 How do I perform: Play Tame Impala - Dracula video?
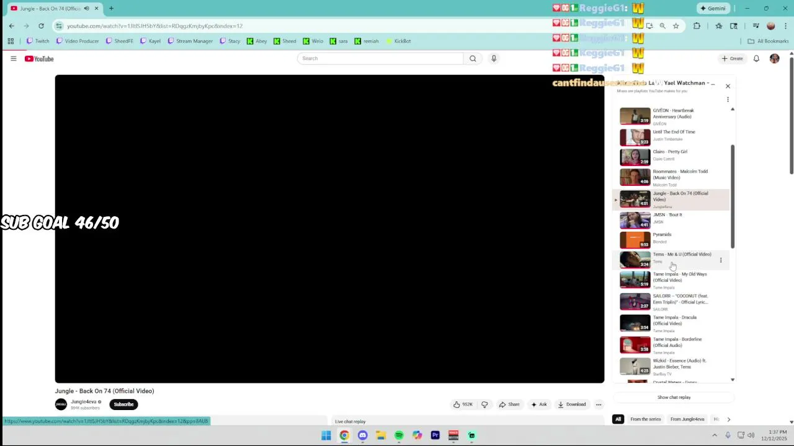671,323
